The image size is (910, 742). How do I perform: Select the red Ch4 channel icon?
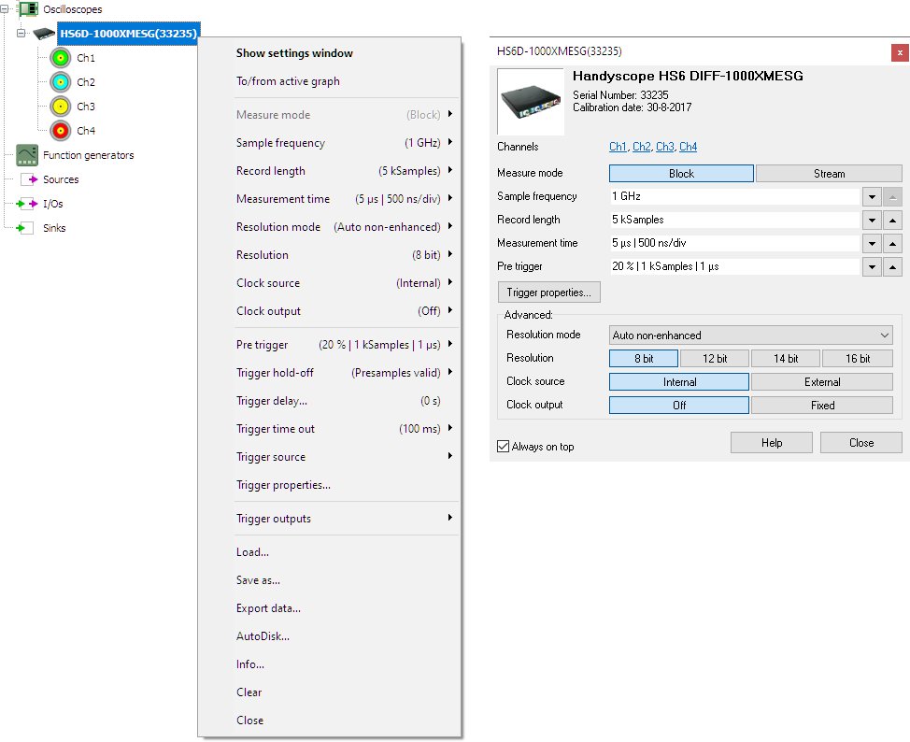pos(61,131)
